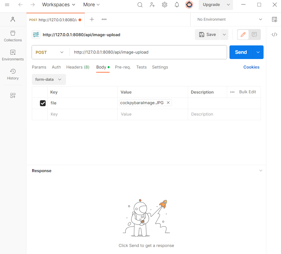This screenshot has height=254, width=281.
Task: Click the empty Value field in new row
Action: coord(153,114)
